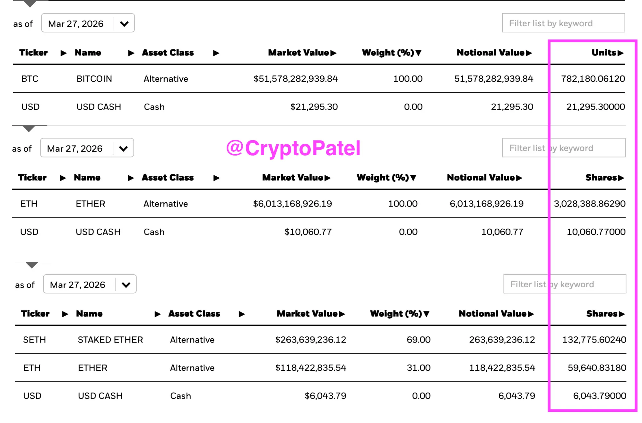Image resolution: width=642 pixels, height=423 pixels.
Task: Collapse the Ether holdings section triangle
Action: click(29, 129)
